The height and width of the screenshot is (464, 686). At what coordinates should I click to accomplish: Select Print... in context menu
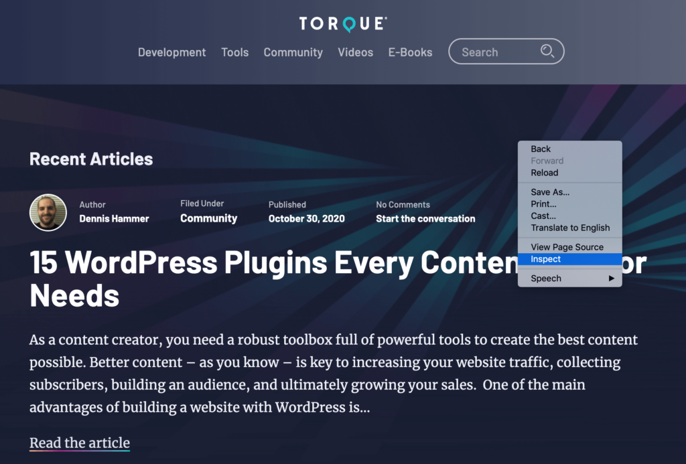point(569,204)
